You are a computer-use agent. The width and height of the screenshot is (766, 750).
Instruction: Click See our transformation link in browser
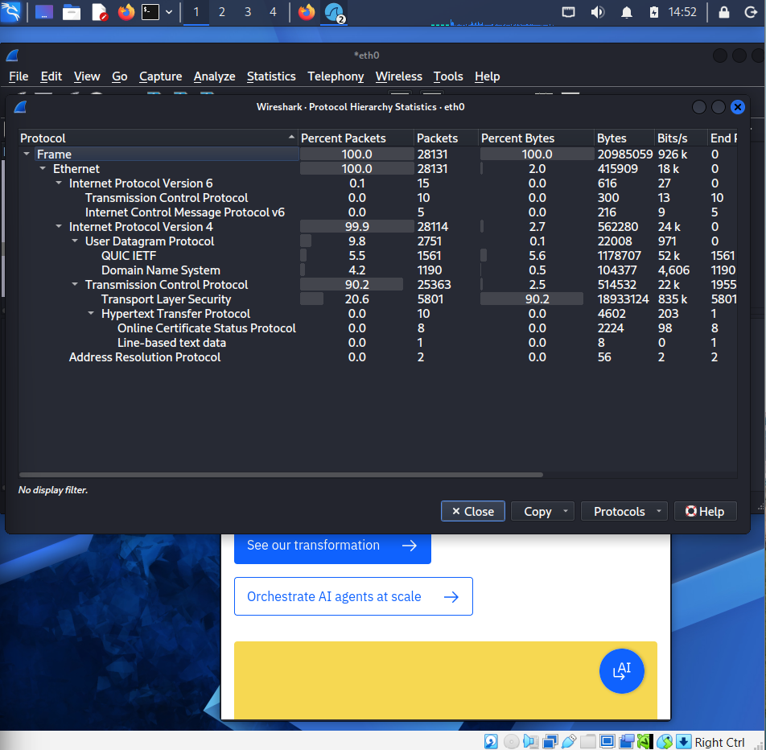click(x=332, y=548)
